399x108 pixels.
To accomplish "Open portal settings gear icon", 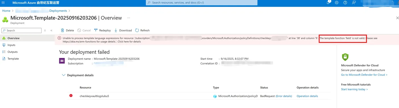I will coord(337,3).
